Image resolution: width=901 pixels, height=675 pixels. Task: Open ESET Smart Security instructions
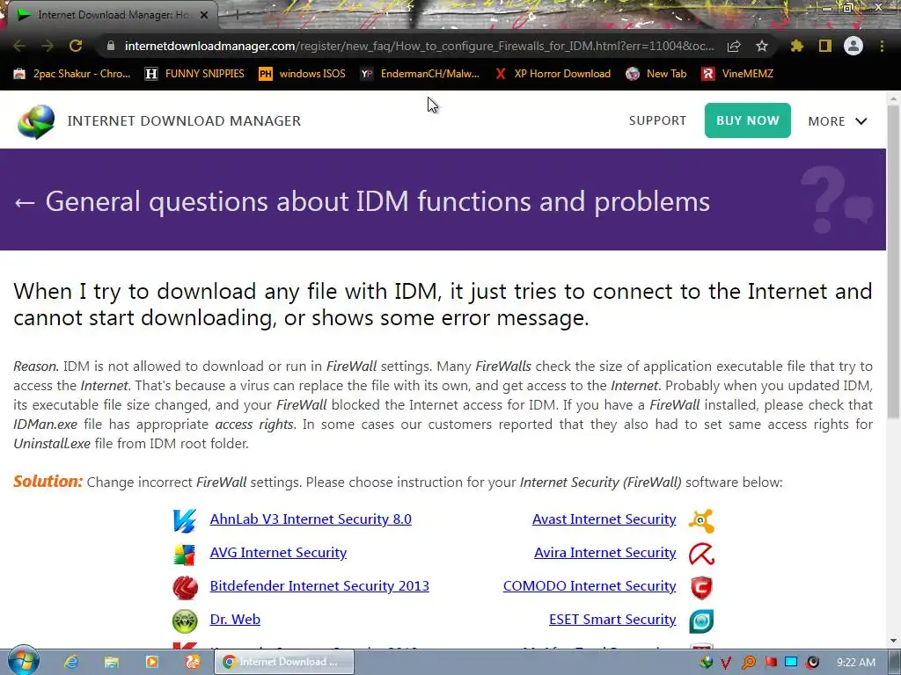point(612,619)
